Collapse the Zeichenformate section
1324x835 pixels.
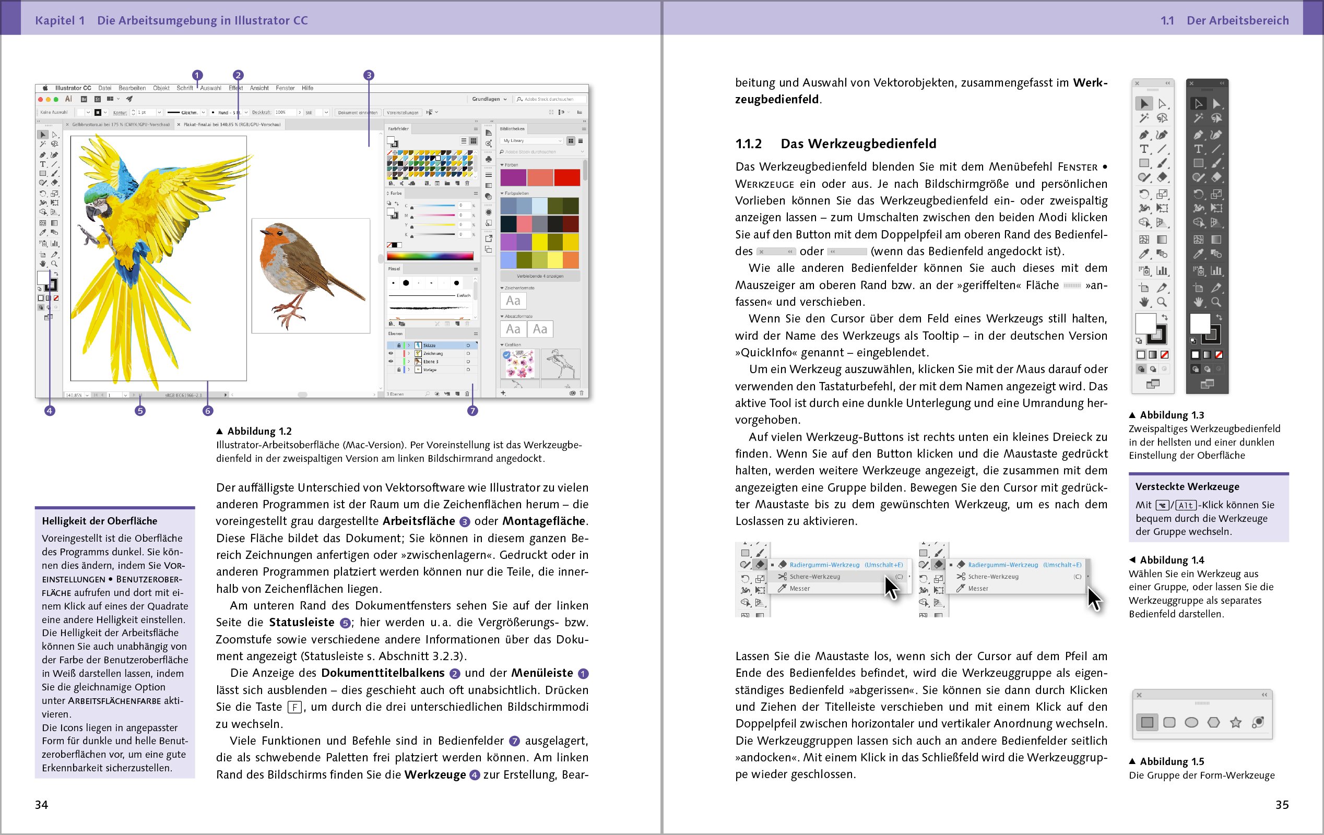click(502, 288)
